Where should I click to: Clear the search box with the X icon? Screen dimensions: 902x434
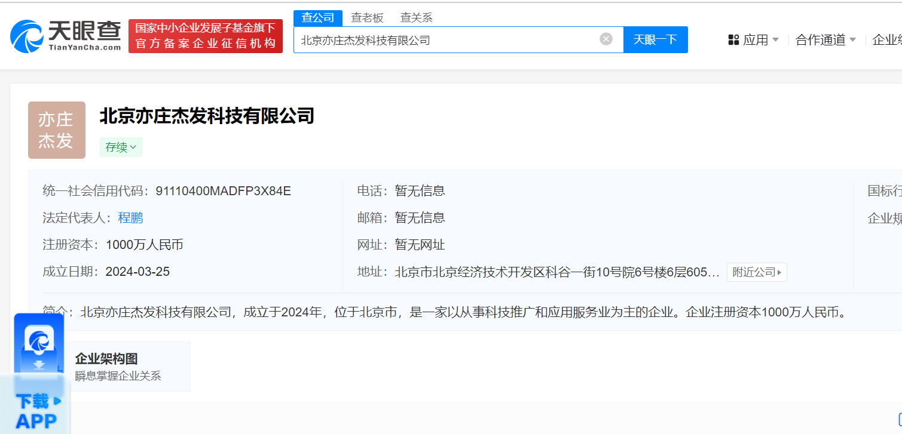click(606, 39)
